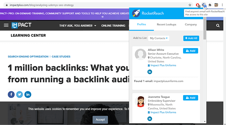
Task: Click the Add All button
Action: [191, 38]
